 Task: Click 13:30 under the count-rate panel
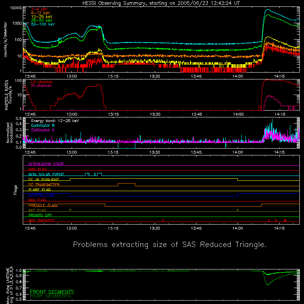155,76
